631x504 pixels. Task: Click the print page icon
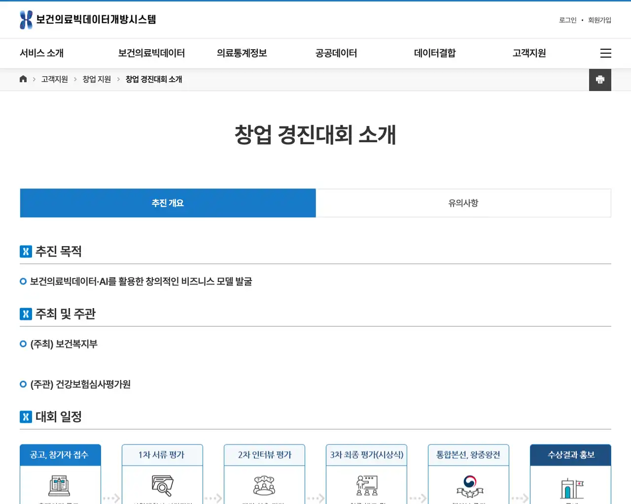coord(600,80)
